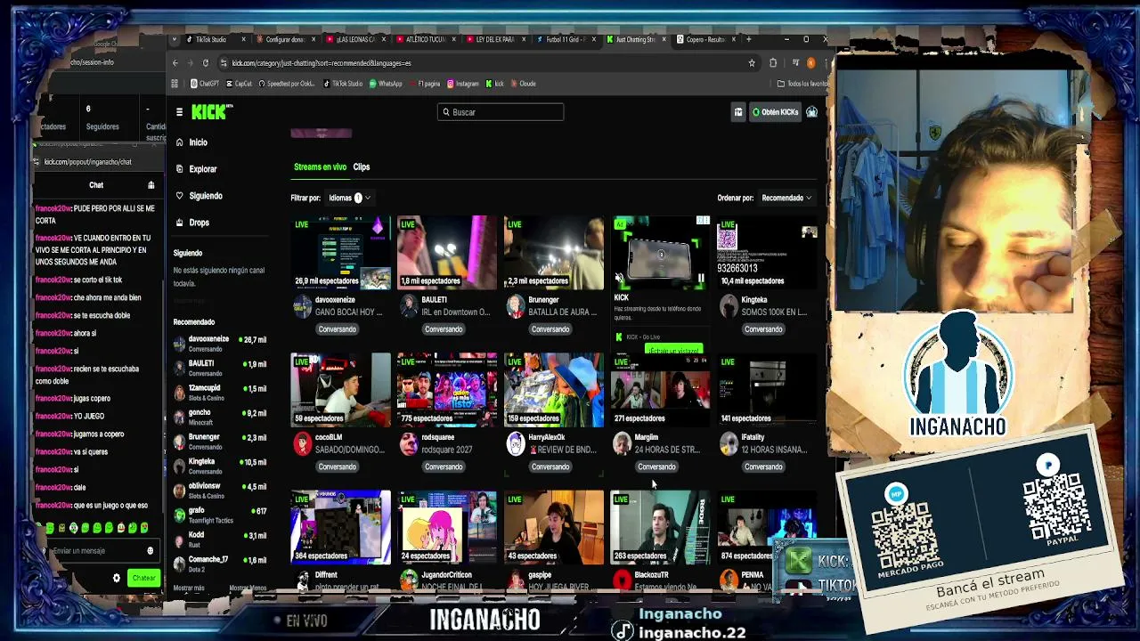Click the green Chatear send button
This screenshot has height=641, width=1140.
(143, 579)
